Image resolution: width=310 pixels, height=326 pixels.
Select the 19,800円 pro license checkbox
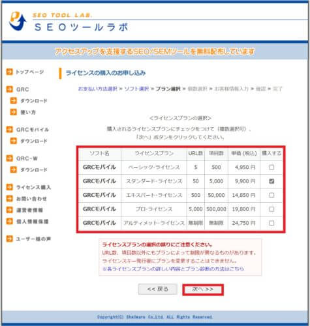pos(271,209)
